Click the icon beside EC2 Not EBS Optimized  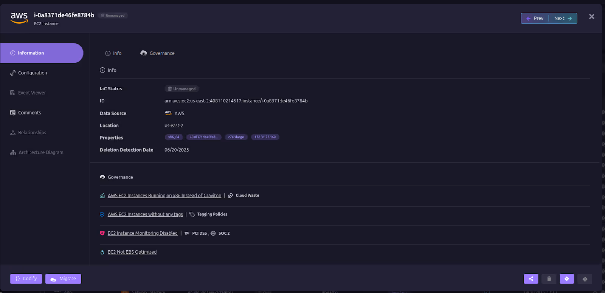coord(102,252)
